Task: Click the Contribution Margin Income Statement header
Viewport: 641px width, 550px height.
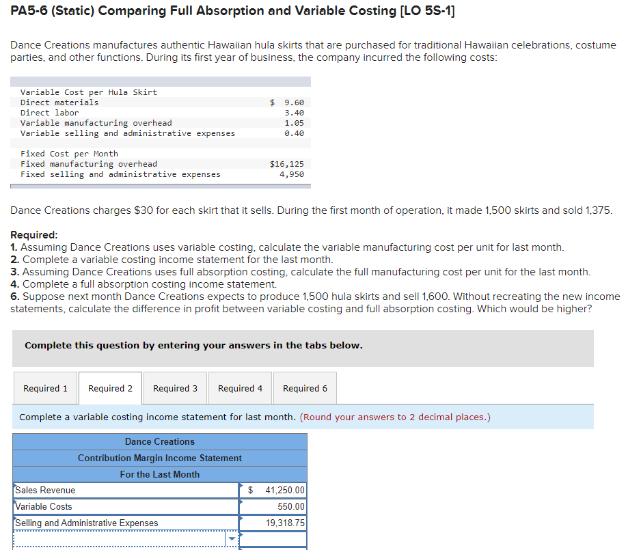Action: (159, 458)
